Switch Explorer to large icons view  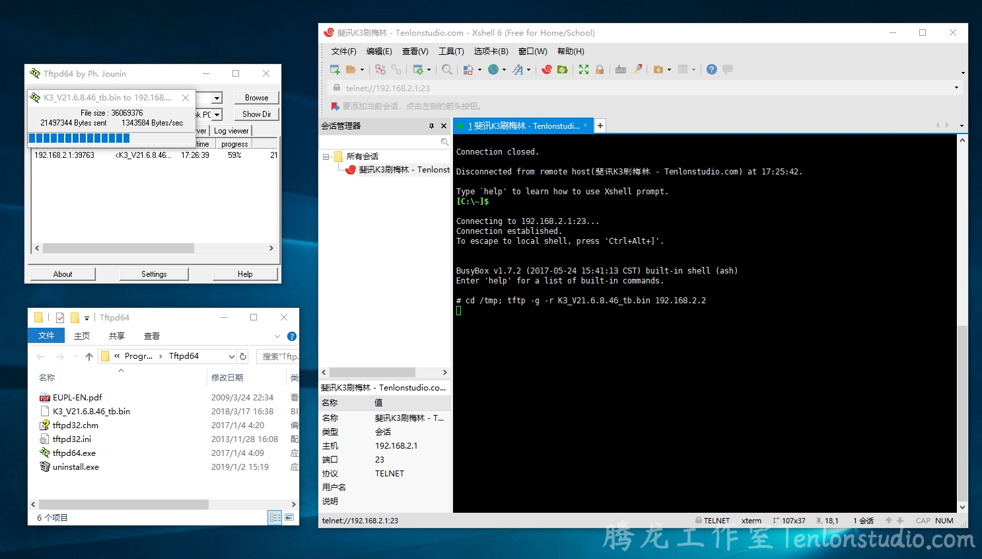pos(289,517)
